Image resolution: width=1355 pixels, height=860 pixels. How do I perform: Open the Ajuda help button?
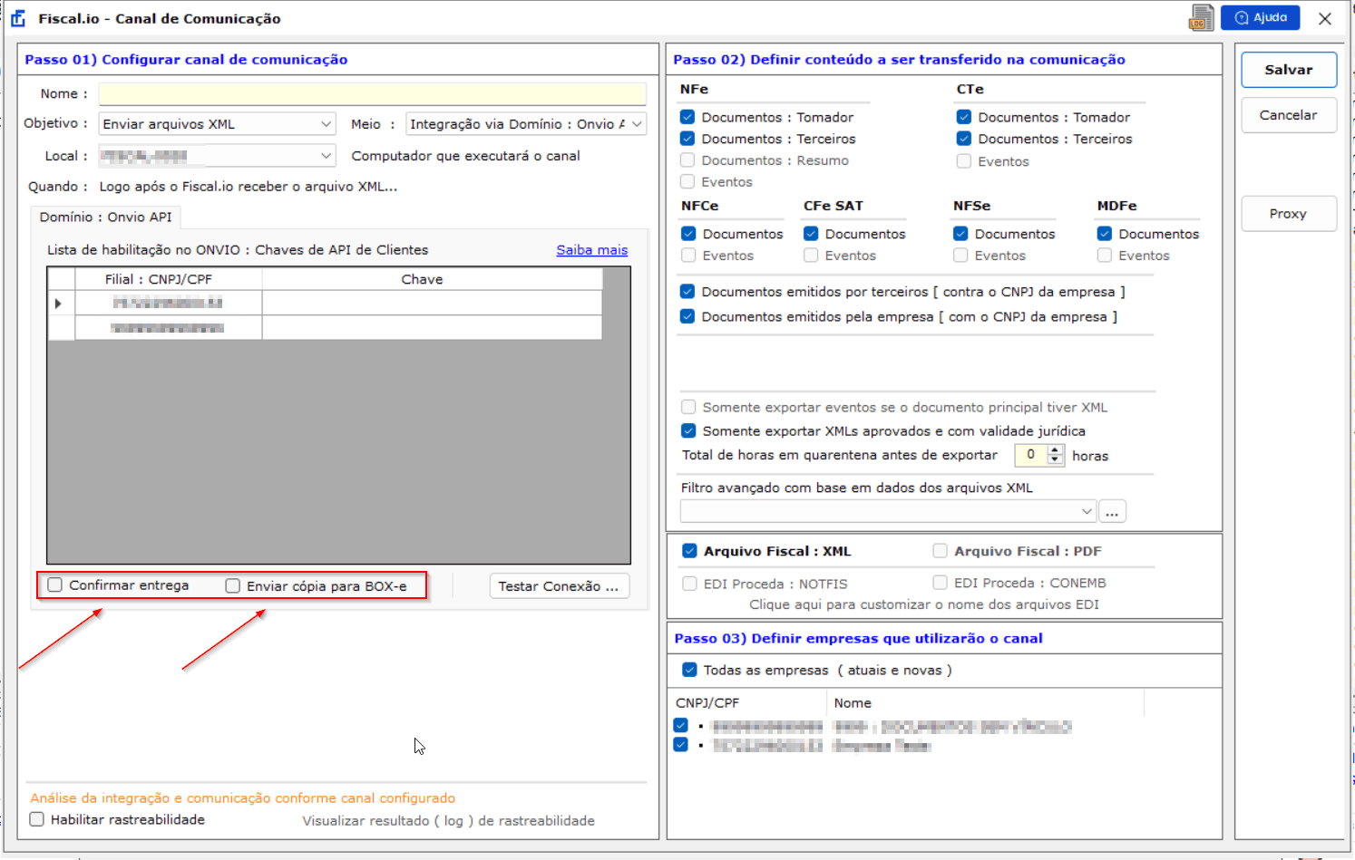coord(1261,17)
